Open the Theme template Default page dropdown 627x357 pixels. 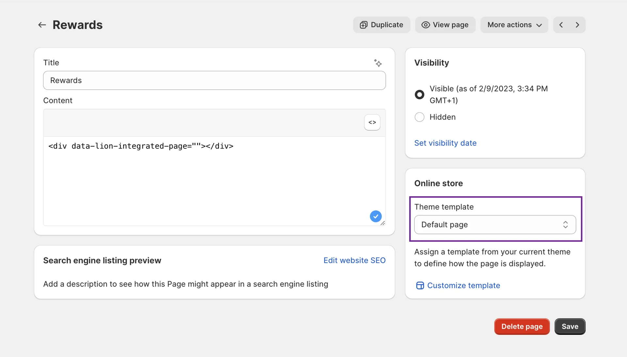click(x=495, y=225)
